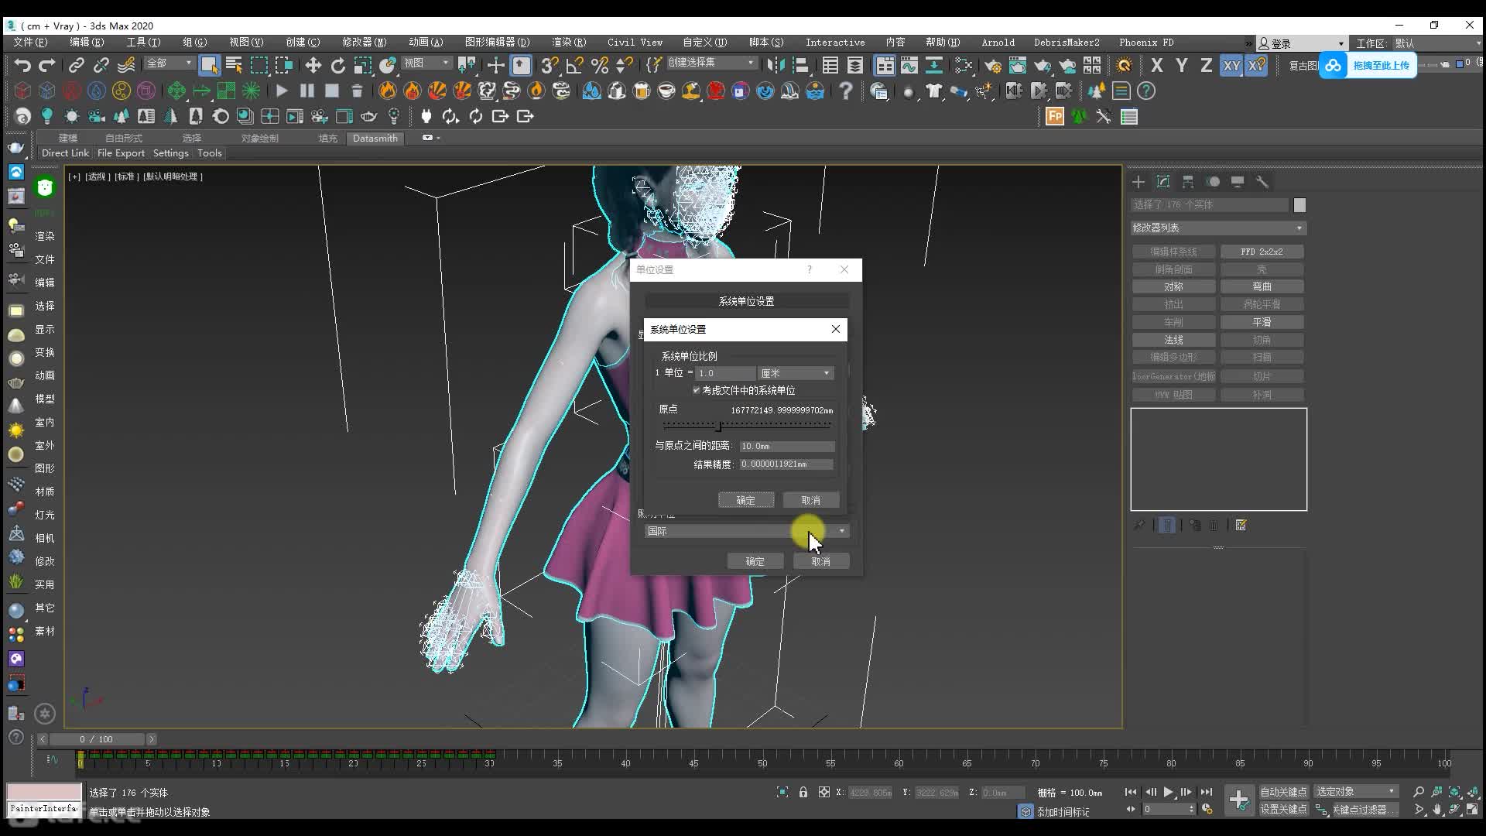Open the 国际 lighting units dropdown
Image resolution: width=1486 pixels, height=836 pixels.
point(747,531)
